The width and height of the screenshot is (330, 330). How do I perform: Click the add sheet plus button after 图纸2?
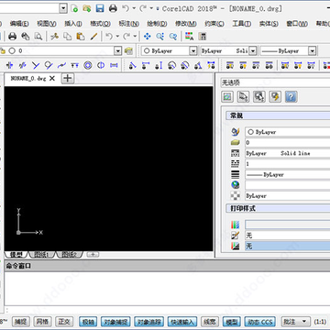pyautogui.click(x=93, y=254)
